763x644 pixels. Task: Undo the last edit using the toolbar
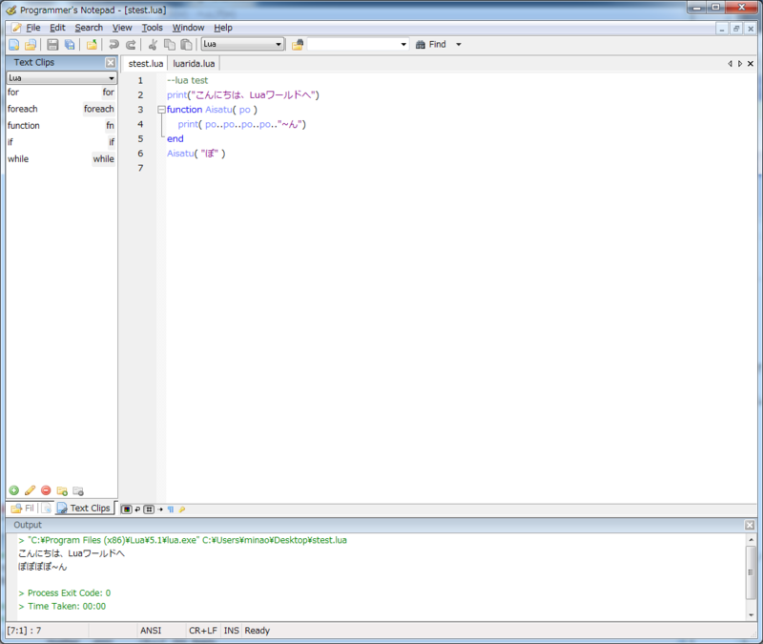113,45
